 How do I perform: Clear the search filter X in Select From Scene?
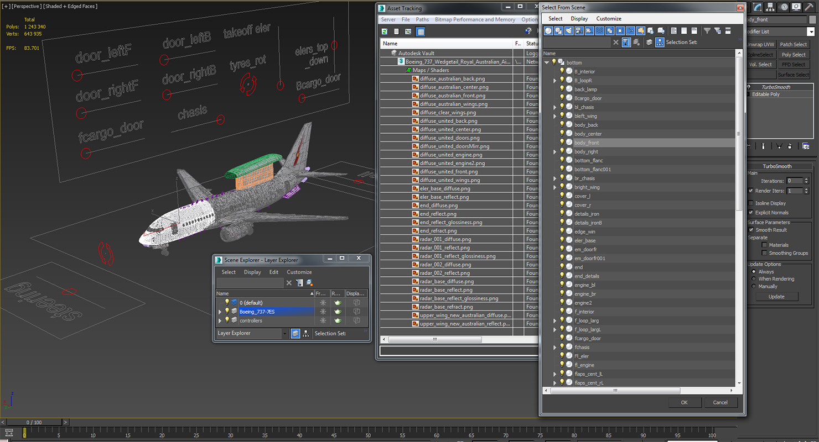coord(616,42)
